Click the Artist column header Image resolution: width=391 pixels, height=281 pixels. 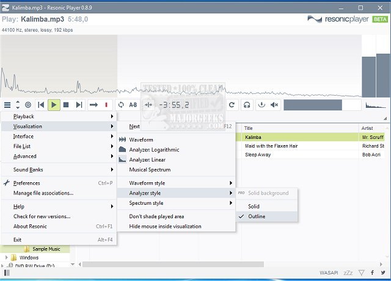373,128
